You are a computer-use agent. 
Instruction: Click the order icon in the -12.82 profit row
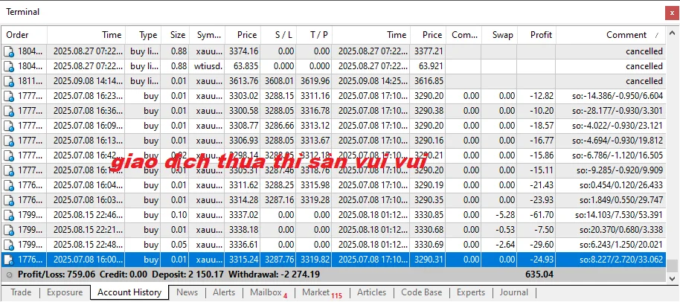pyautogui.click(x=9, y=96)
